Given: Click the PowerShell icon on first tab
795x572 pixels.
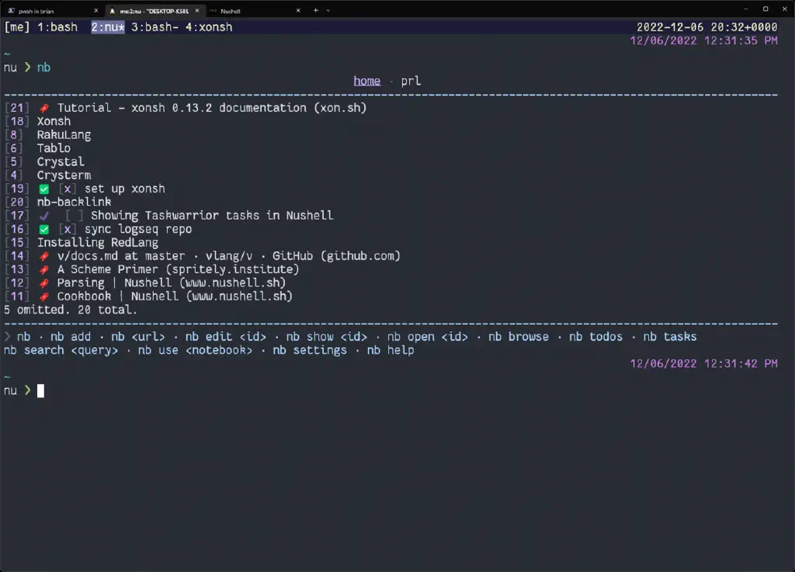Looking at the screenshot, I should pos(11,10).
